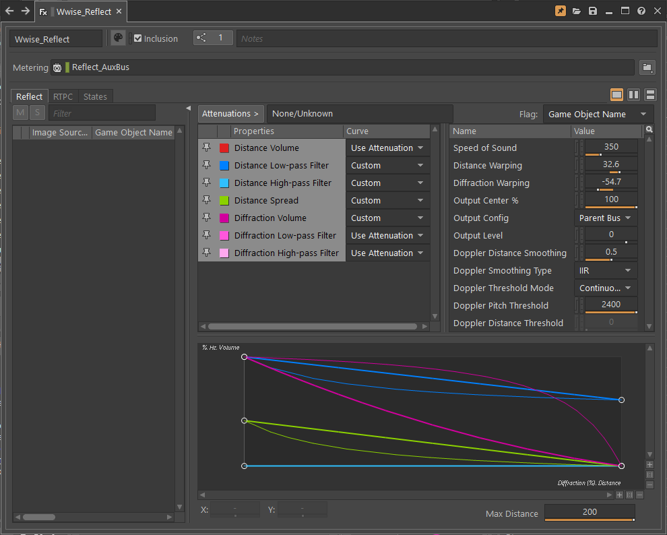Open Distance High-pass Filter curve dropdown
667x535 pixels.
point(387,183)
